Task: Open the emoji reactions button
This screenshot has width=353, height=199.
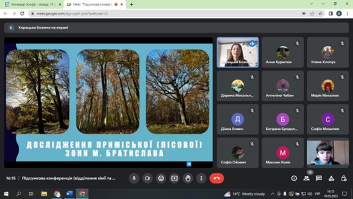Action: click(161, 178)
